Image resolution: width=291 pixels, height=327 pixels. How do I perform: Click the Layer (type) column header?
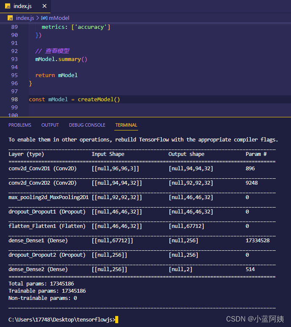point(26,154)
